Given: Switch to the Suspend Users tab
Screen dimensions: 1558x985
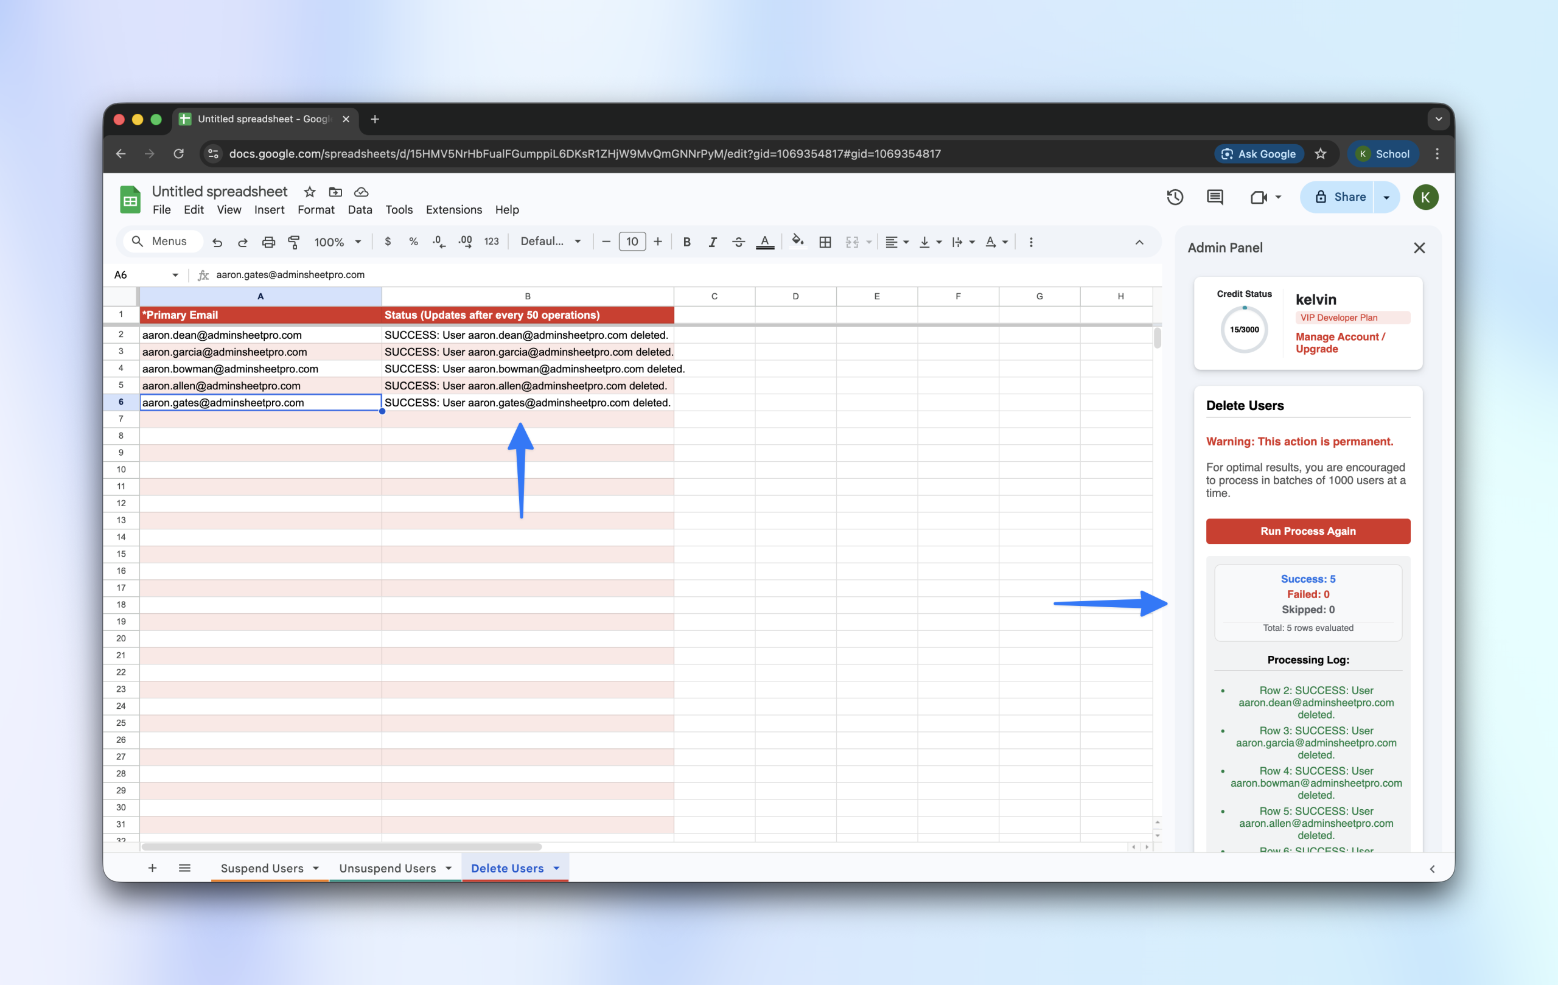Looking at the screenshot, I should (262, 868).
